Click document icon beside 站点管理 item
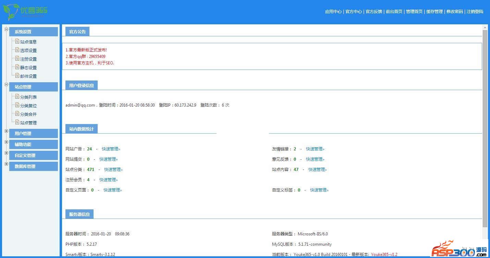Viewport: 490px width, 258px height. tap(17, 122)
